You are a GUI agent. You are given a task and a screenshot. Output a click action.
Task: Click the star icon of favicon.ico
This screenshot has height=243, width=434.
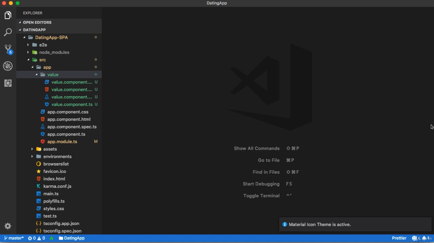39,172
